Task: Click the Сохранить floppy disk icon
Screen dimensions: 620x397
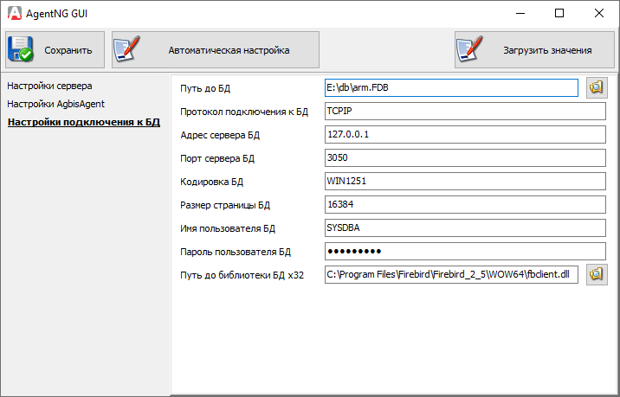Action: (x=21, y=50)
